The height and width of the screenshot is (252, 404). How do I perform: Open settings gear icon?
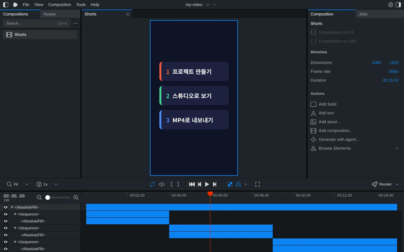tap(391, 5)
